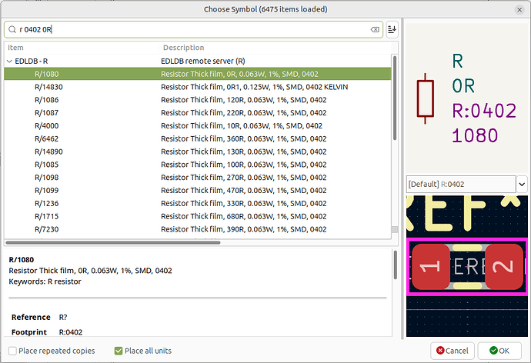Select the R/7230 390R resistor
The width and height of the screenshot is (531, 363).
coord(46,229)
